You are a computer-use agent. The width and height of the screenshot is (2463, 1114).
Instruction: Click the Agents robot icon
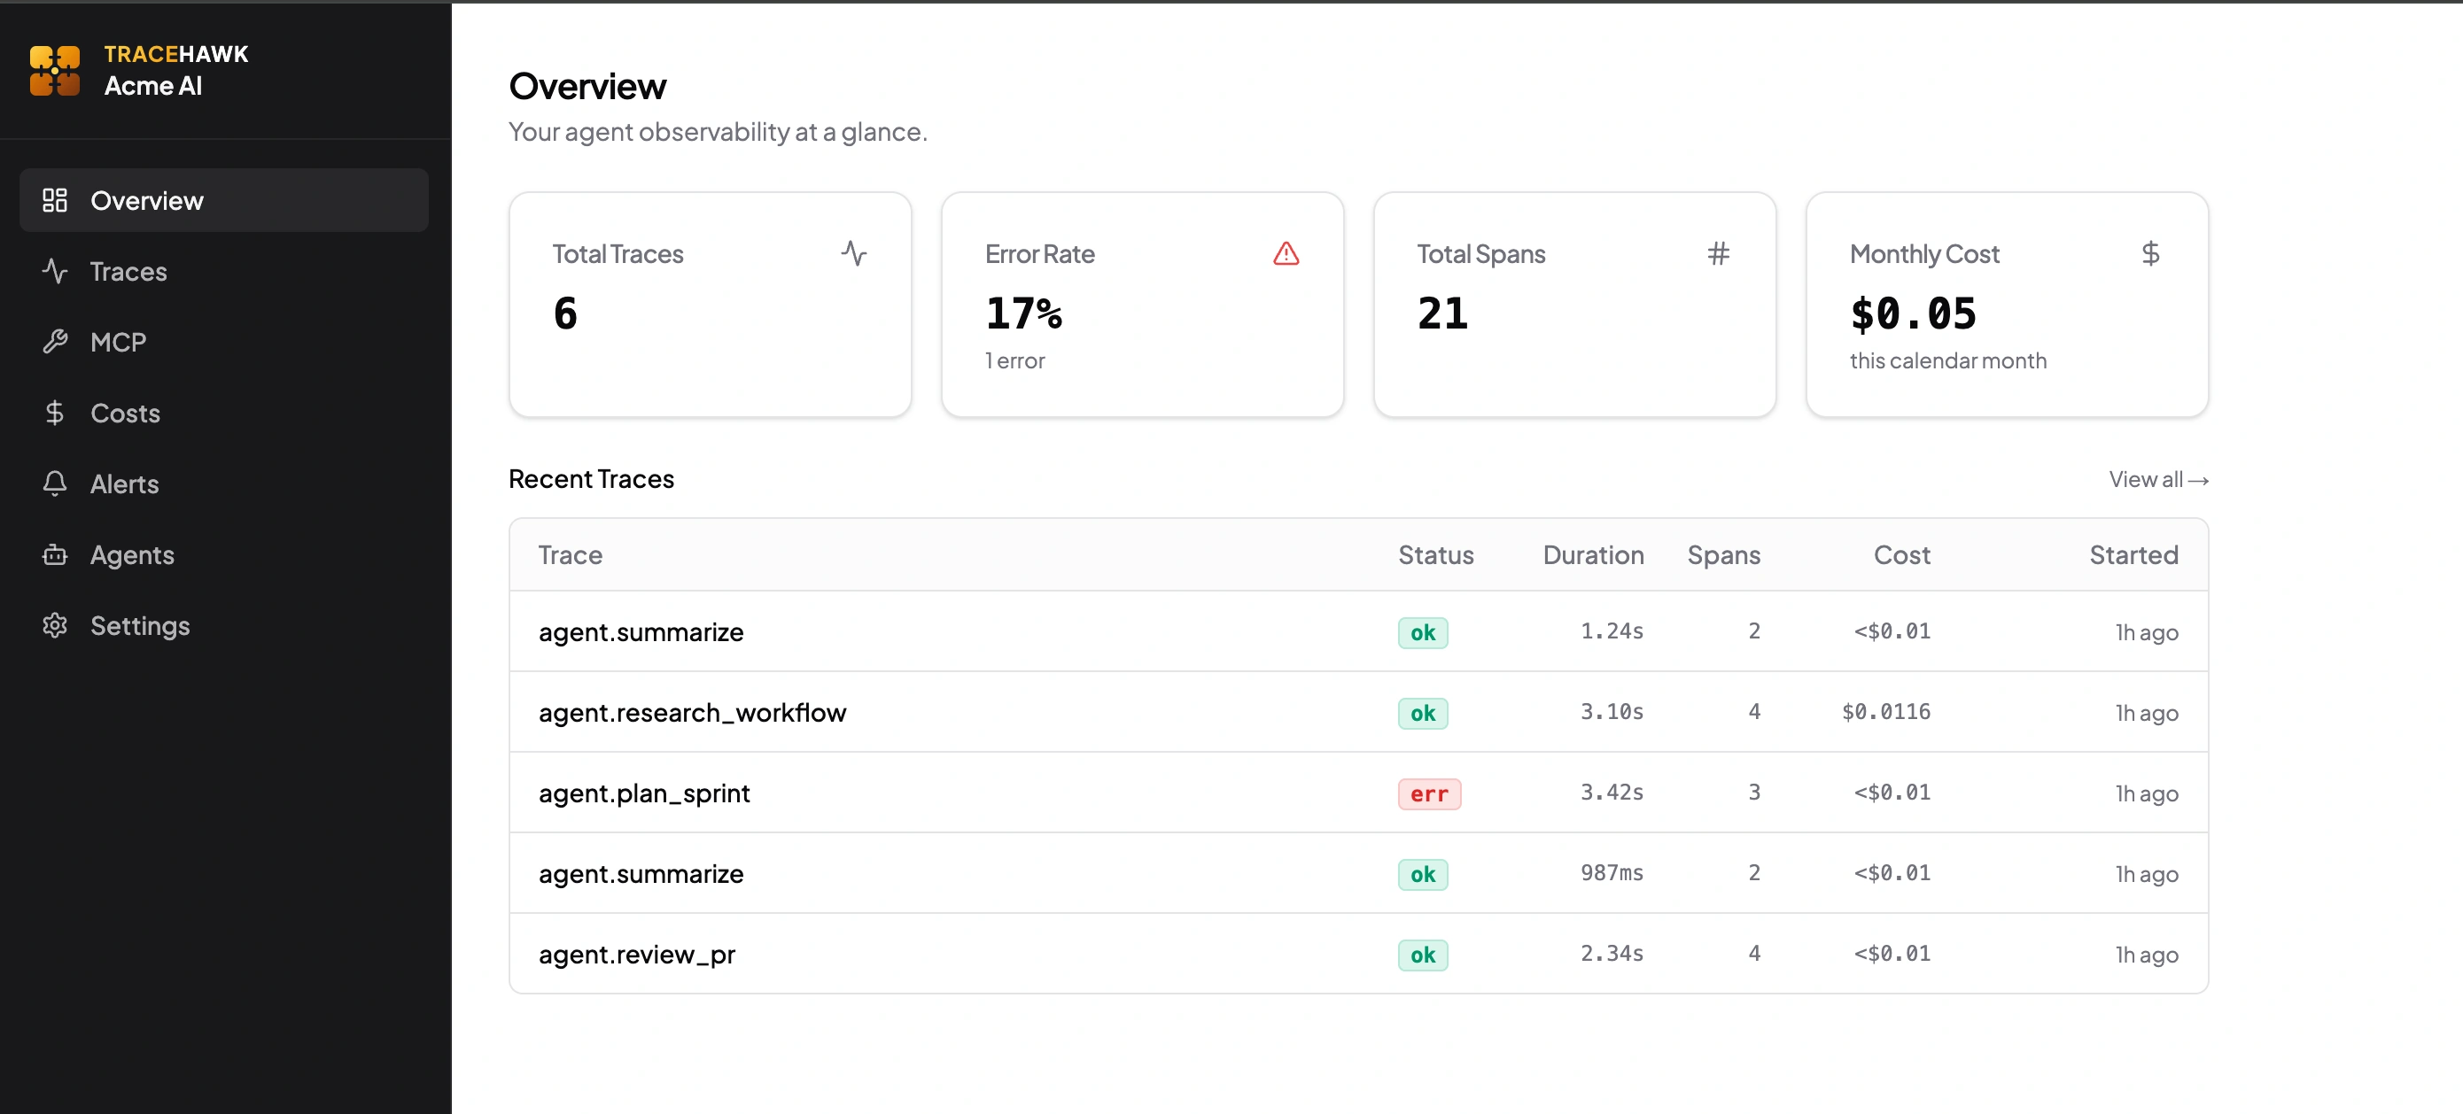click(x=55, y=554)
